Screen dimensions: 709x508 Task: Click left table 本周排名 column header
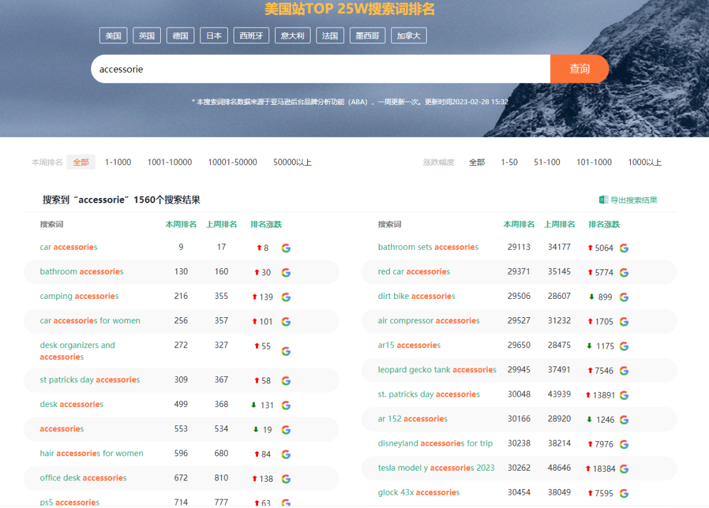coord(181,224)
